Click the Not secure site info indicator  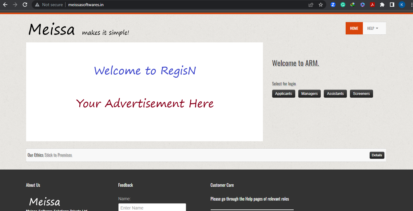coord(49,5)
